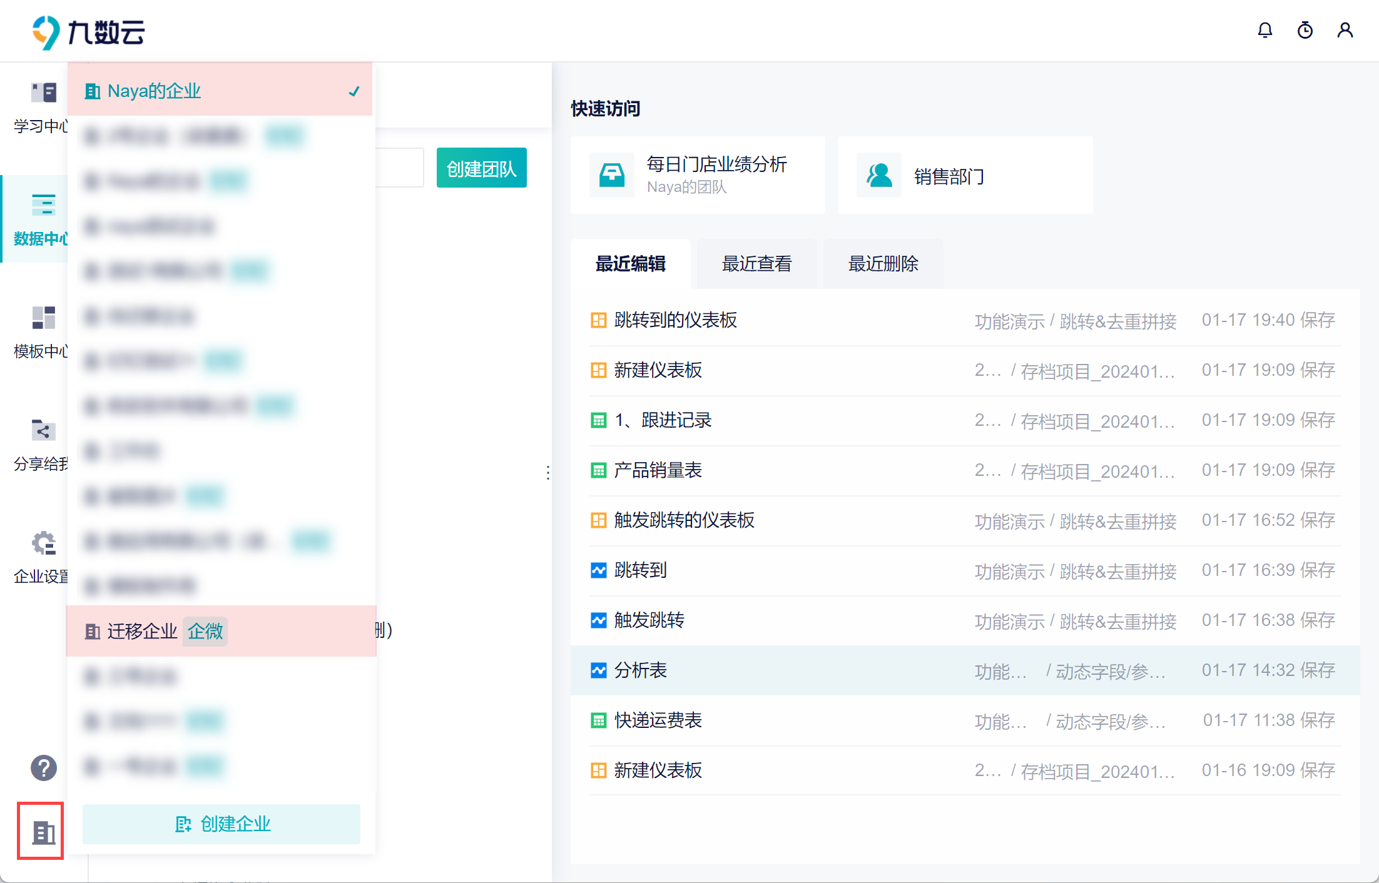Click the help question mark icon
1379x883 pixels.
[43, 768]
